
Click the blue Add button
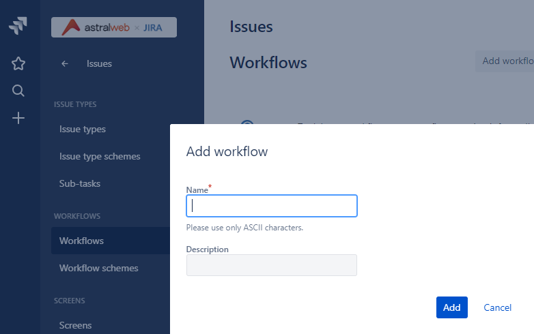tap(451, 307)
